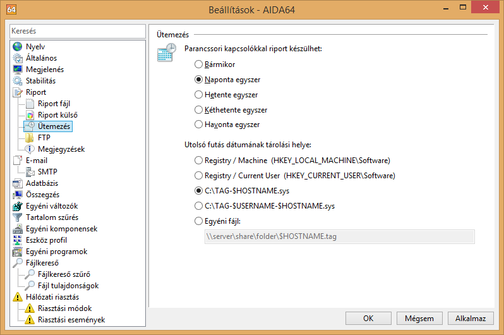The width and height of the screenshot is (504, 335).
Task: Click the magnifier icon beside Fájlkereső
Action: pyautogui.click(x=17, y=263)
